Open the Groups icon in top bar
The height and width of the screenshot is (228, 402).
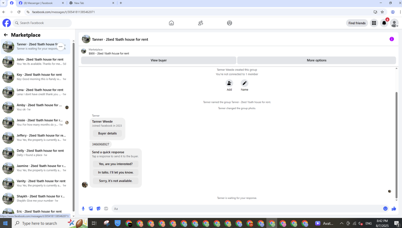(x=230, y=23)
